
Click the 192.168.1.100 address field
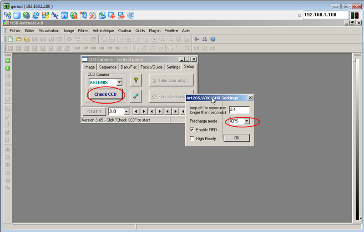[x=325, y=15]
